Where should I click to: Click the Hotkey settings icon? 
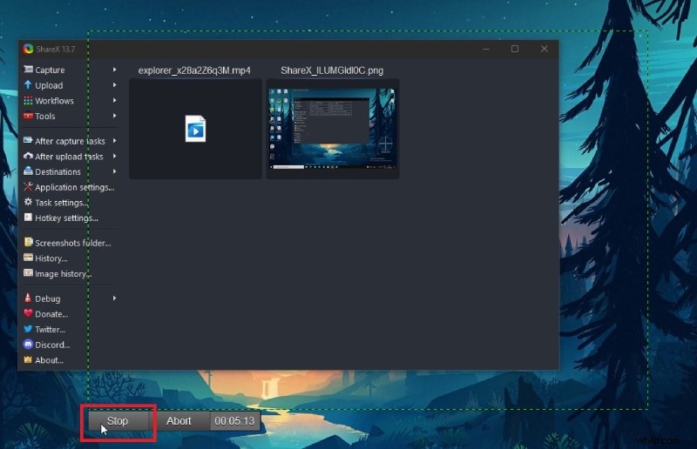pos(28,218)
